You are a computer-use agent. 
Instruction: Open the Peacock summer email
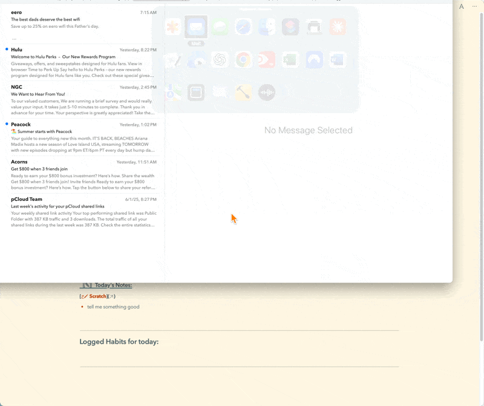(x=83, y=137)
